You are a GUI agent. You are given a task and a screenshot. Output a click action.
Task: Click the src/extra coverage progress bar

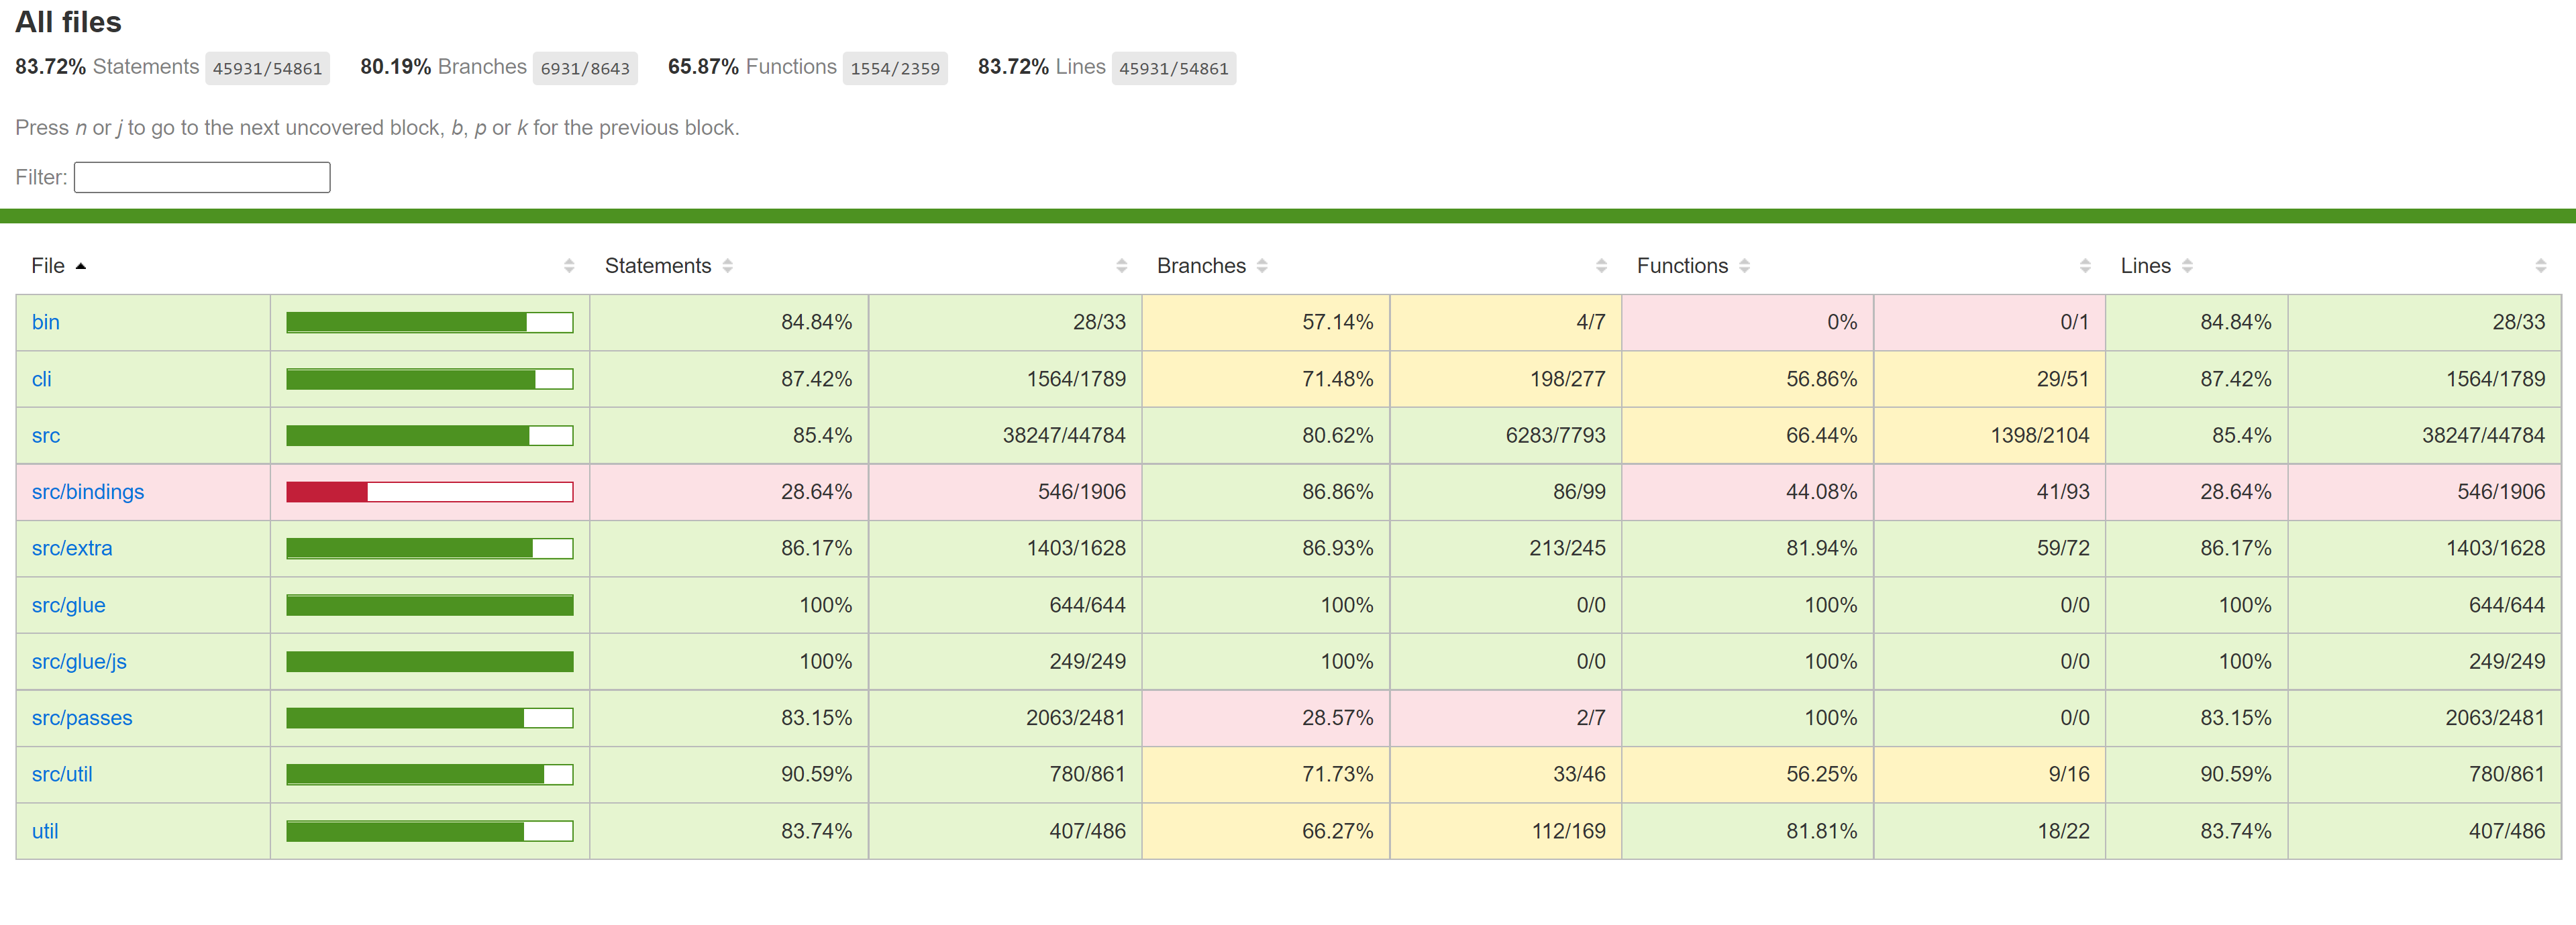pos(429,548)
